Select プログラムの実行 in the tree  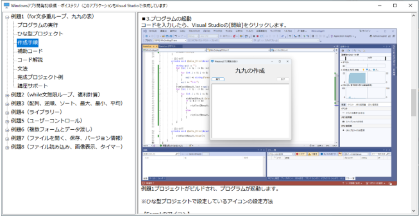pos(38,25)
